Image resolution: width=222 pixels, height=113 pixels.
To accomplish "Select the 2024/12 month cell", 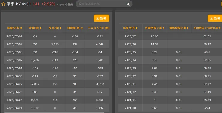I will click(x=130, y=92).
